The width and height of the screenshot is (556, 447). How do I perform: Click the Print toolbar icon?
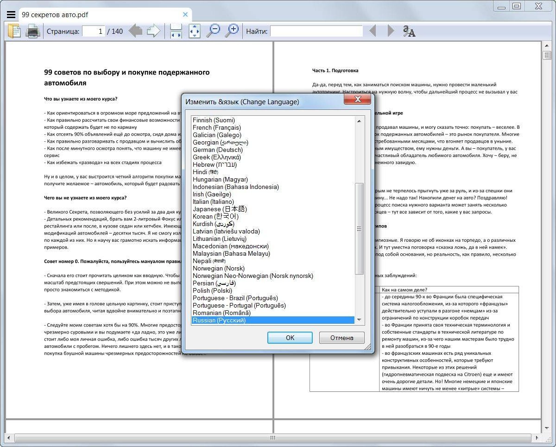click(x=32, y=31)
